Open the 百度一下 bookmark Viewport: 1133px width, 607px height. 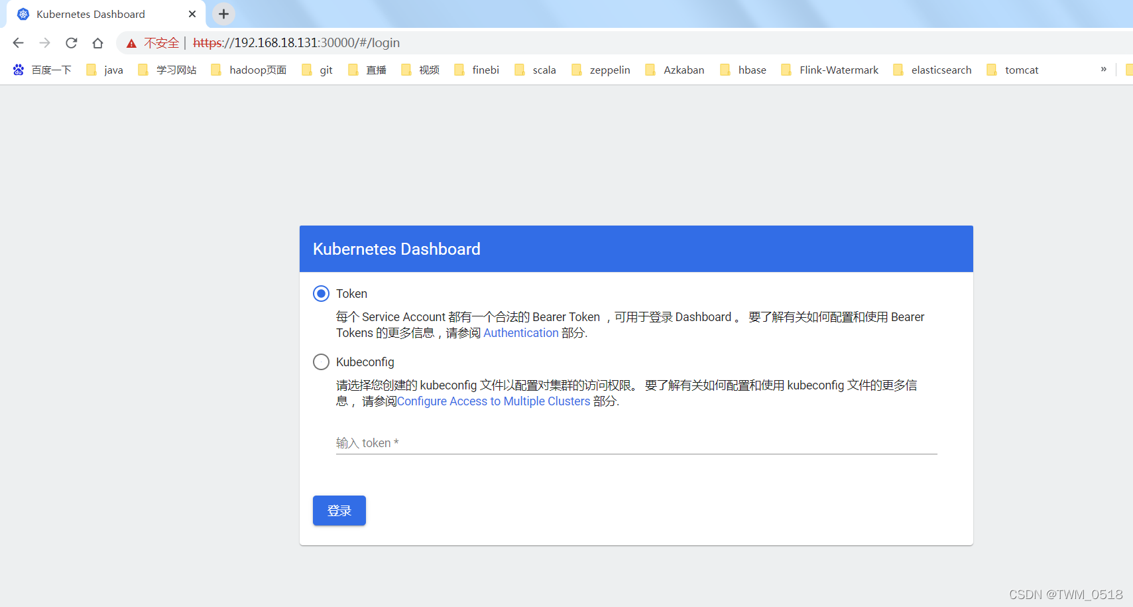coord(42,70)
